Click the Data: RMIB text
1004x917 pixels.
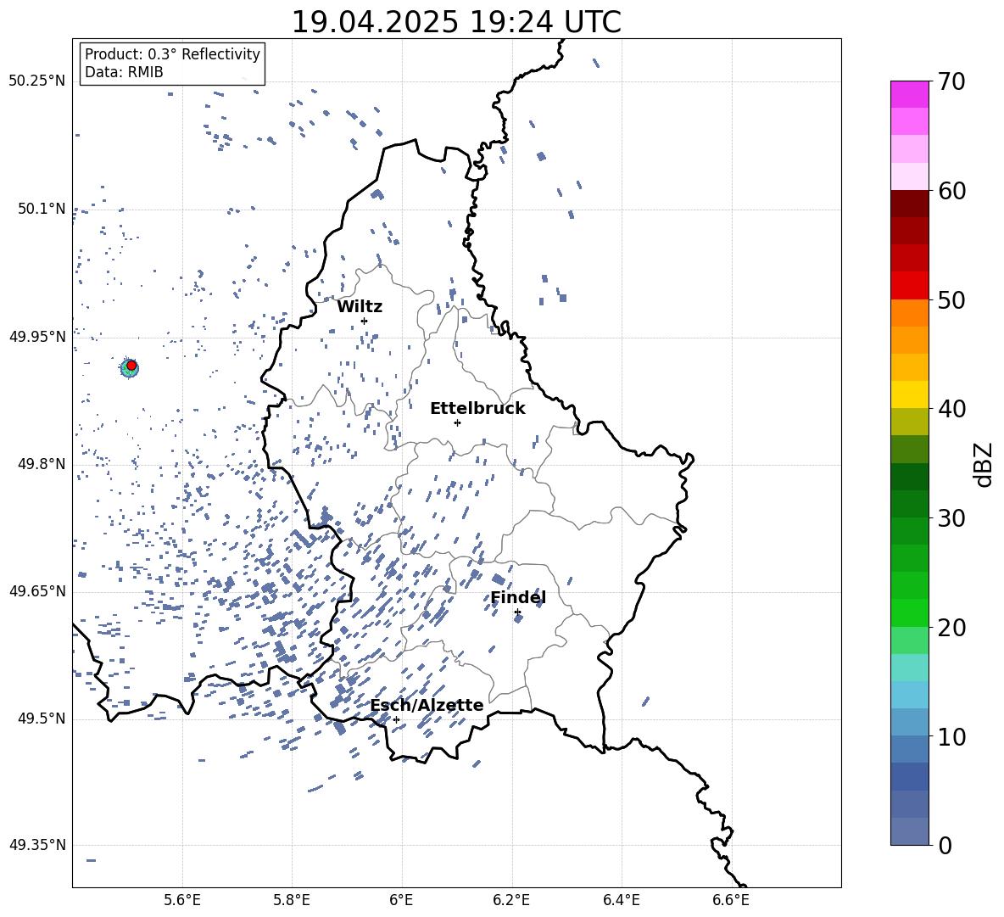pyautogui.click(x=124, y=72)
